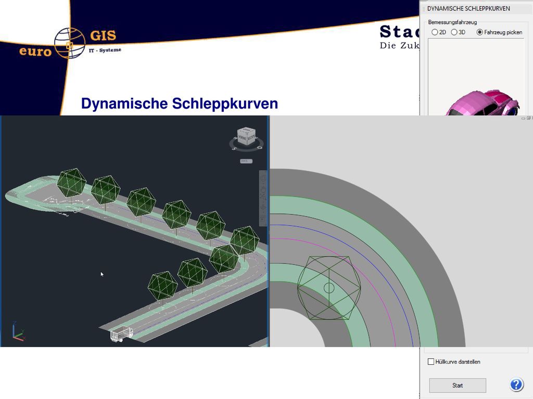Click the OBEN top face of the ViewCube
Screen dimensions: 533x399
[x=247, y=130]
